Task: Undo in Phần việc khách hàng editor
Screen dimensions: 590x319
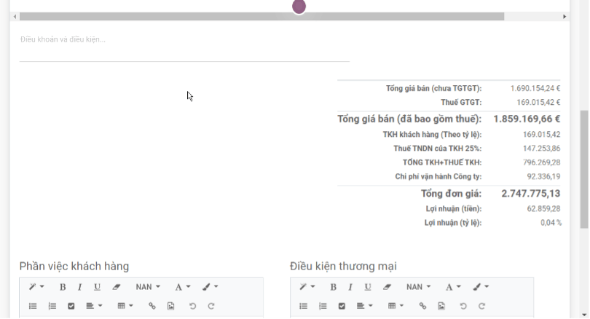Action: click(192, 306)
